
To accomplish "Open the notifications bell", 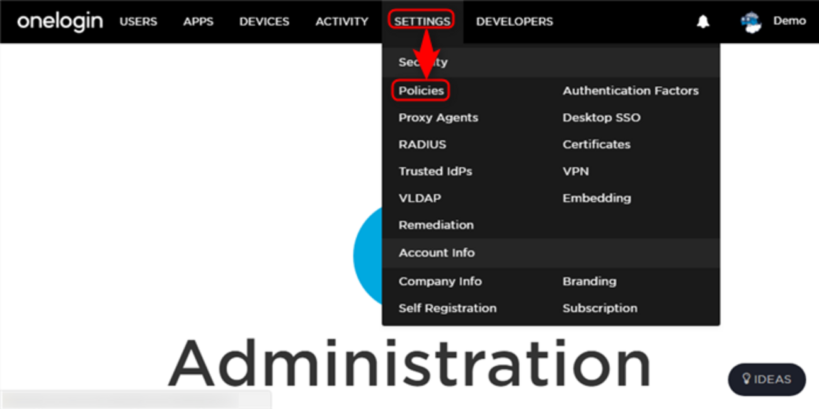I will pyautogui.click(x=703, y=22).
